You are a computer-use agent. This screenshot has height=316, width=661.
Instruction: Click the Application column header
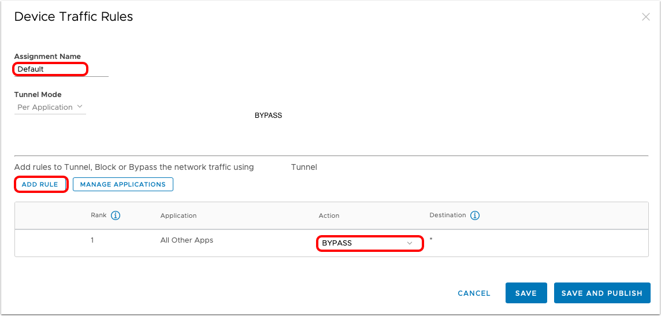click(x=179, y=215)
